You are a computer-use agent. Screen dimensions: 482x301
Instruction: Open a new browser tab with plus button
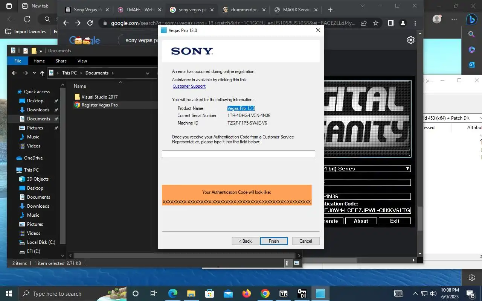(x=330, y=10)
